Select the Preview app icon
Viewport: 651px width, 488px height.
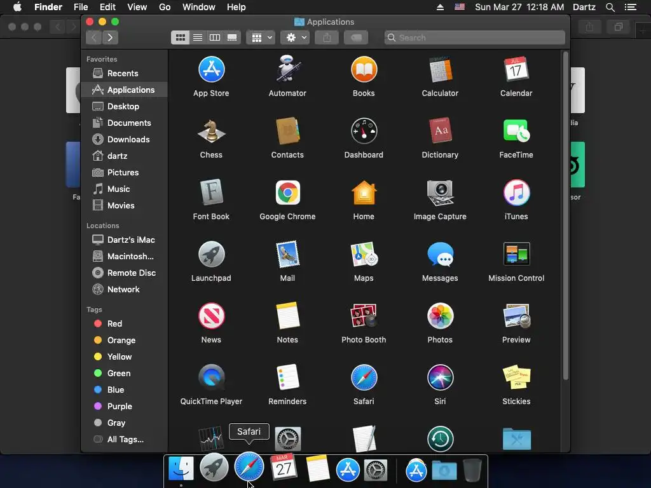(x=516, y=316)
